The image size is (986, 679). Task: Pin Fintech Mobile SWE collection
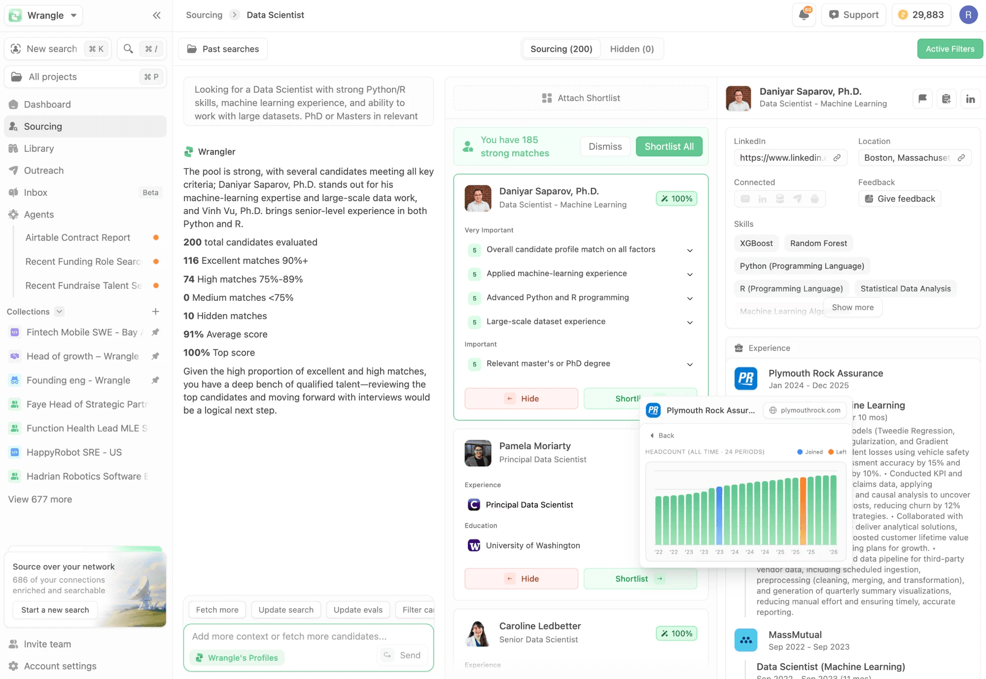point(155,332)
